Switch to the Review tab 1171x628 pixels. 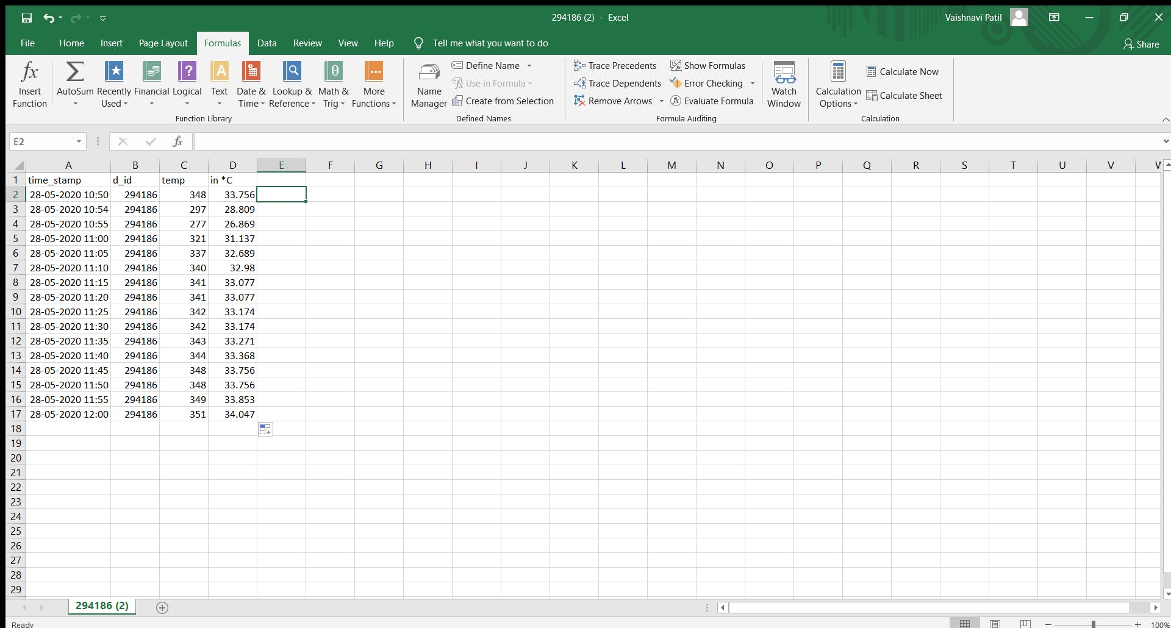(307, 43)
